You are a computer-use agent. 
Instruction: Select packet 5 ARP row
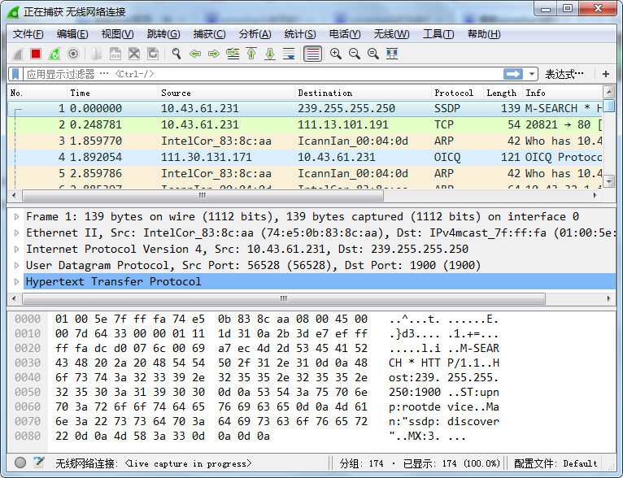pos(305,173)
